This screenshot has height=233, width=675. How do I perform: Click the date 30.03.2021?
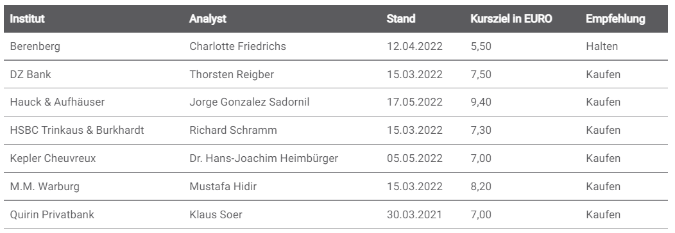pos(414,214)
